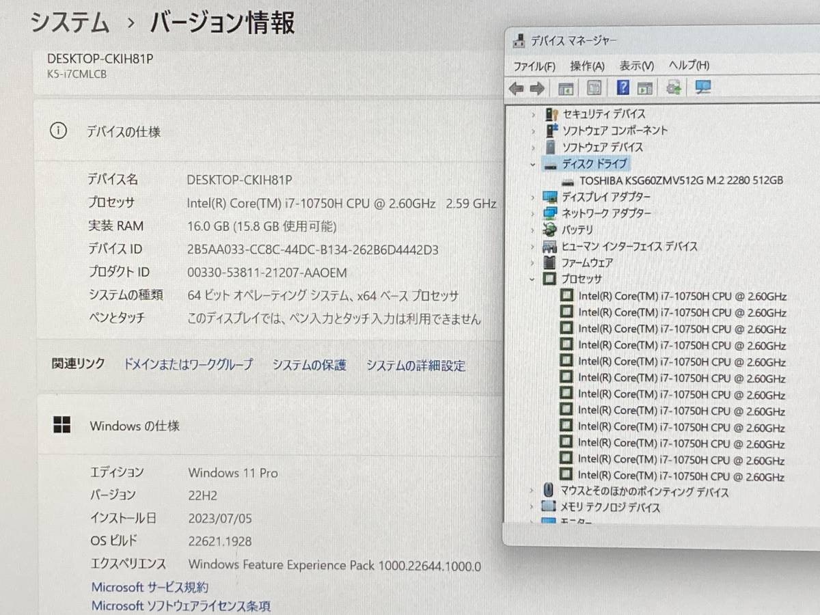Select TOSHIBA KSG60ZMV512G M.2 2280 512GB entry
Viewport: 820px width, 615px height.
pos(681,181)
